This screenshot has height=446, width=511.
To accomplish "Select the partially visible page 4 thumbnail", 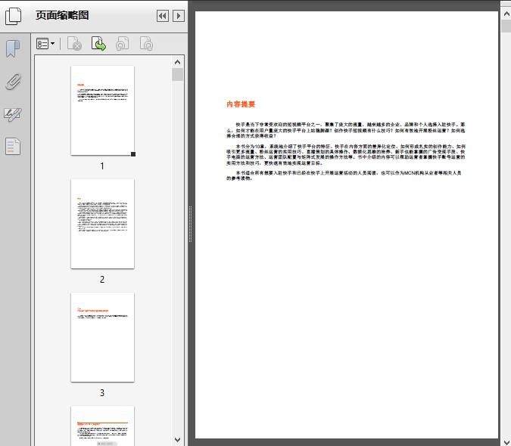I will coord(102,426).
